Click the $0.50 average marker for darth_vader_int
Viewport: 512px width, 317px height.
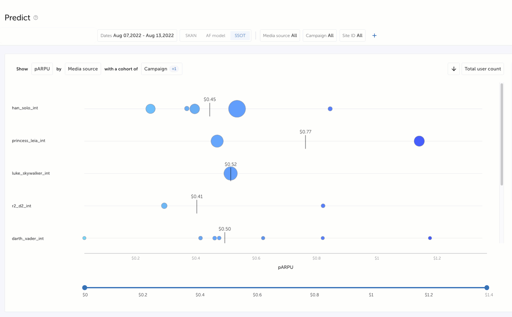[x=225, y=238]
